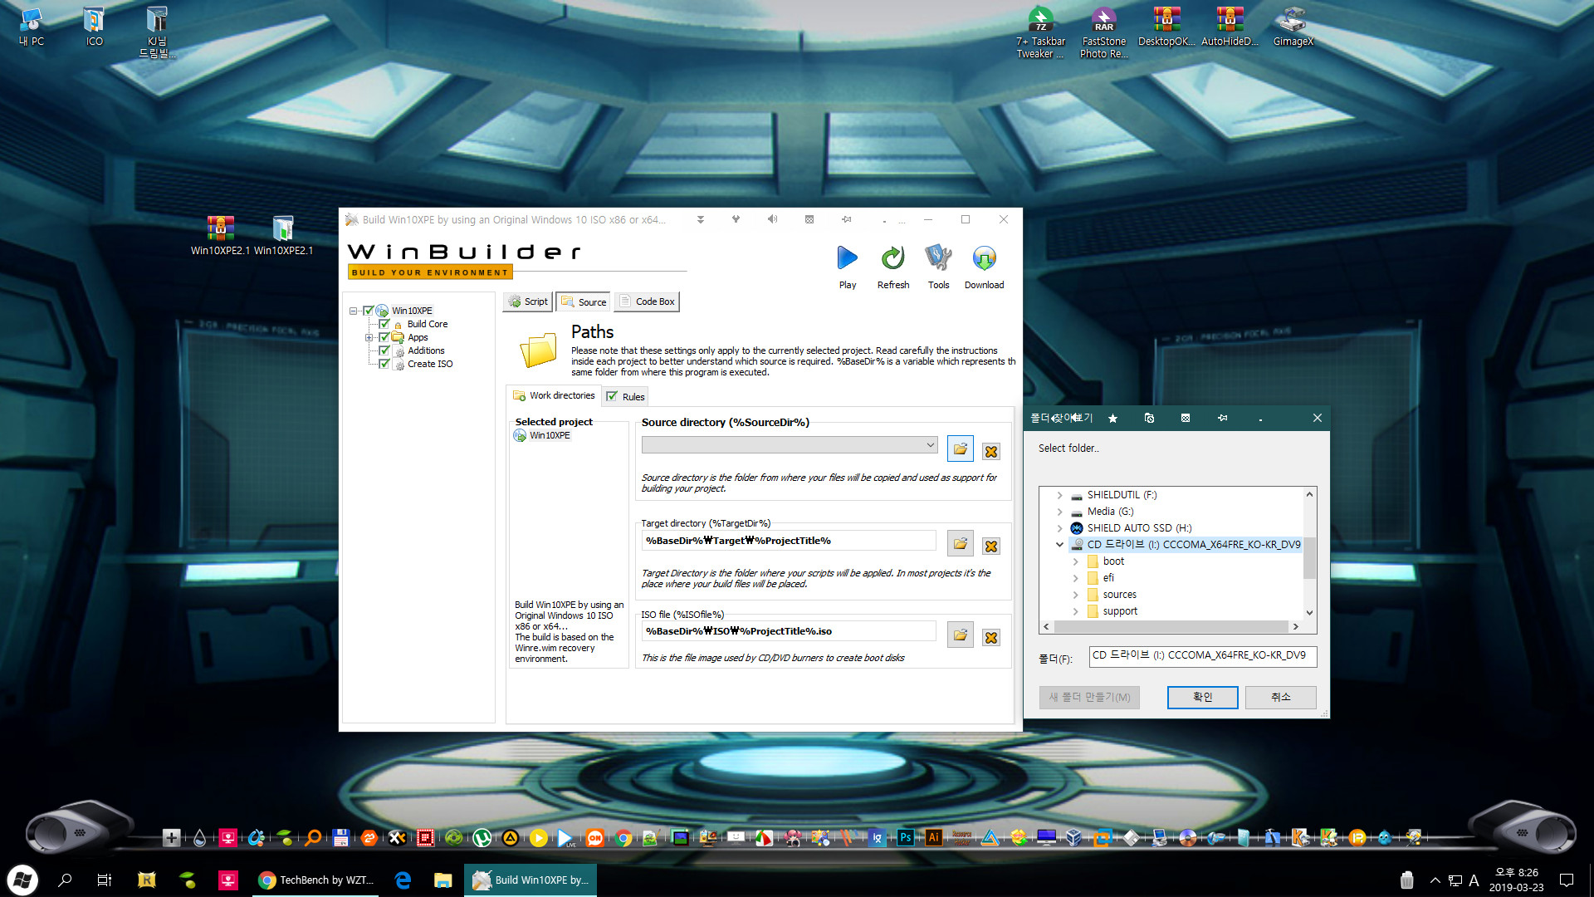Collapse CD drive (I:) node
Viewport: 1594px width, 897px height.
1059,545
